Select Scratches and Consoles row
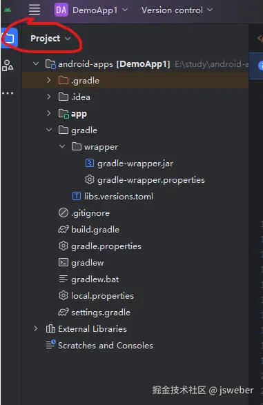 pos(135,345)
